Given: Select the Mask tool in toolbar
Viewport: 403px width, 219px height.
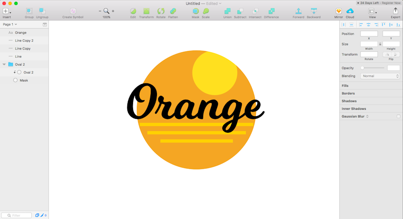Looking at the screenshot, I should coord(195,11).
